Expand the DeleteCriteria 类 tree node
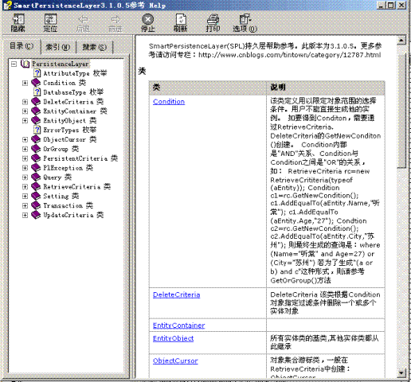The width and height of the screenshot is (411, 382). click(25, 102)
